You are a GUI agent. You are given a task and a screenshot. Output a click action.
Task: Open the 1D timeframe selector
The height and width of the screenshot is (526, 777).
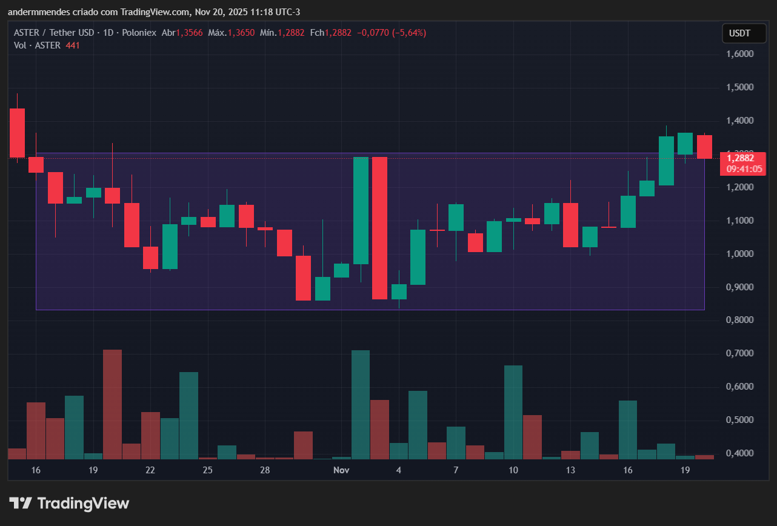[x=107, y=33]
